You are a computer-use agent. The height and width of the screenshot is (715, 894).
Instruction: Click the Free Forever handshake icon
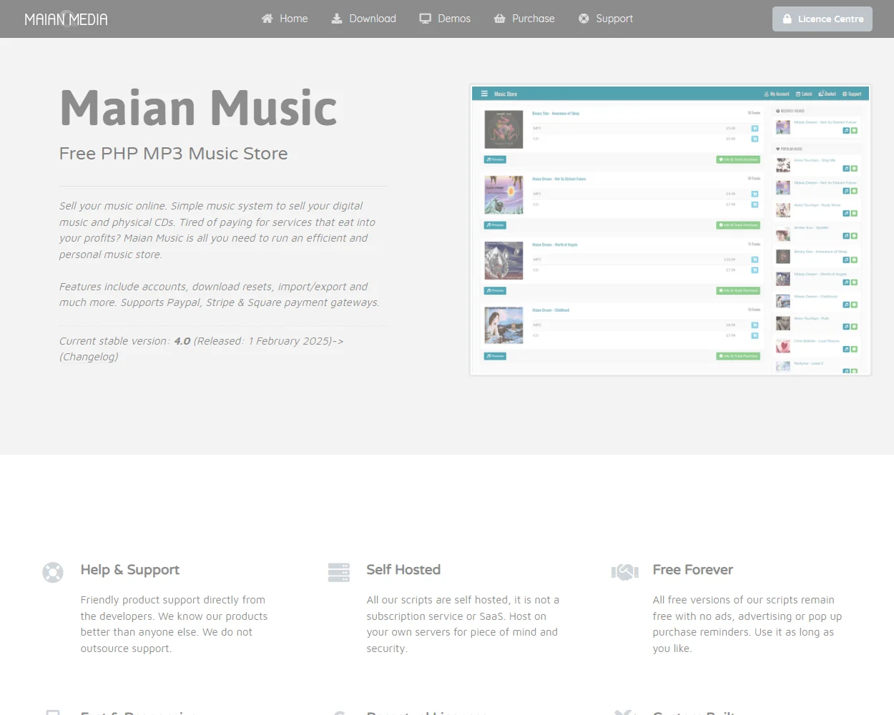click(625, 572)
